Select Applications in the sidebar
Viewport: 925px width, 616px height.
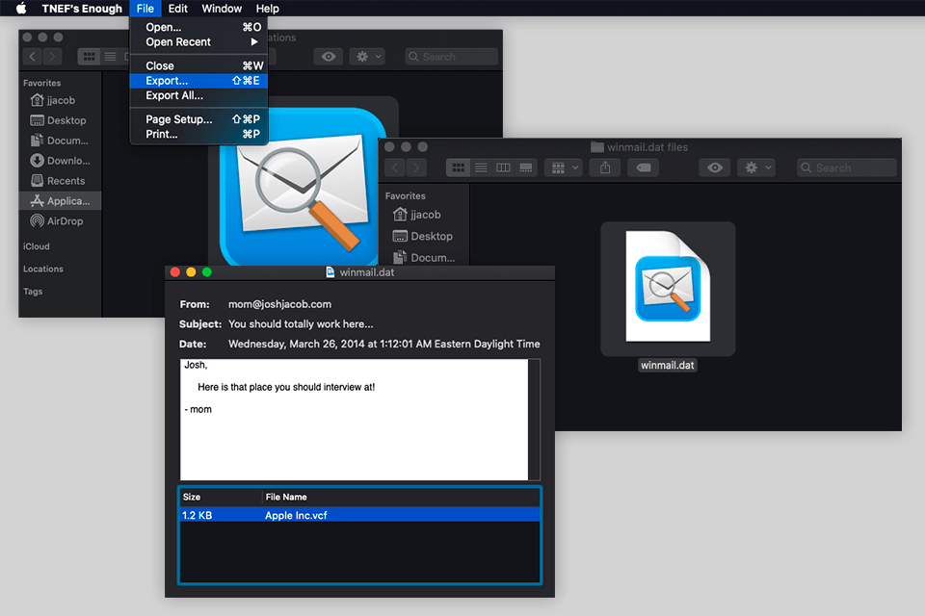click(x=60, y=200)
